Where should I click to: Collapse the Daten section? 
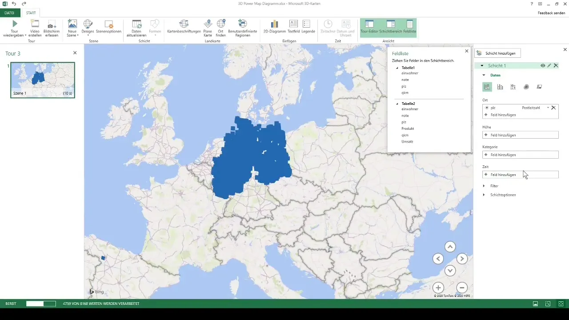click(x=484, y=76)
